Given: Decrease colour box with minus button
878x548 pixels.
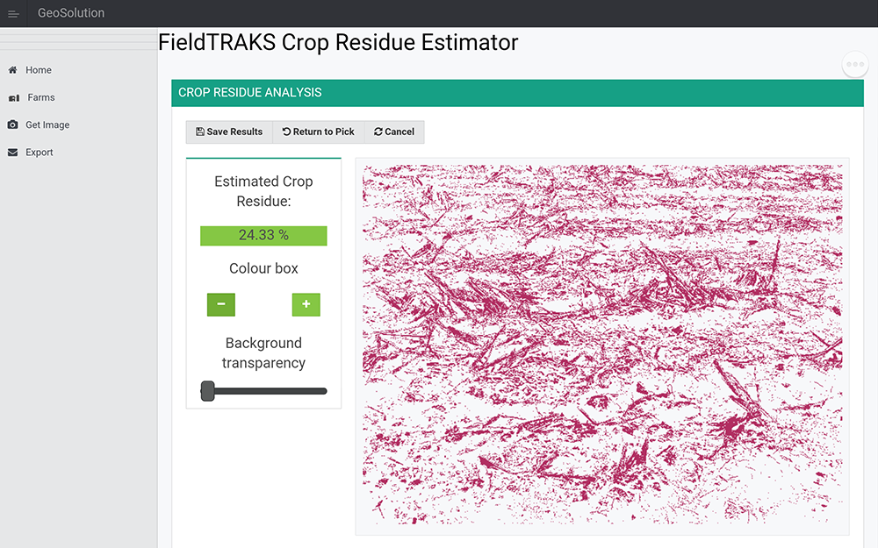Looking at the screenshot, I should point(221,304).
